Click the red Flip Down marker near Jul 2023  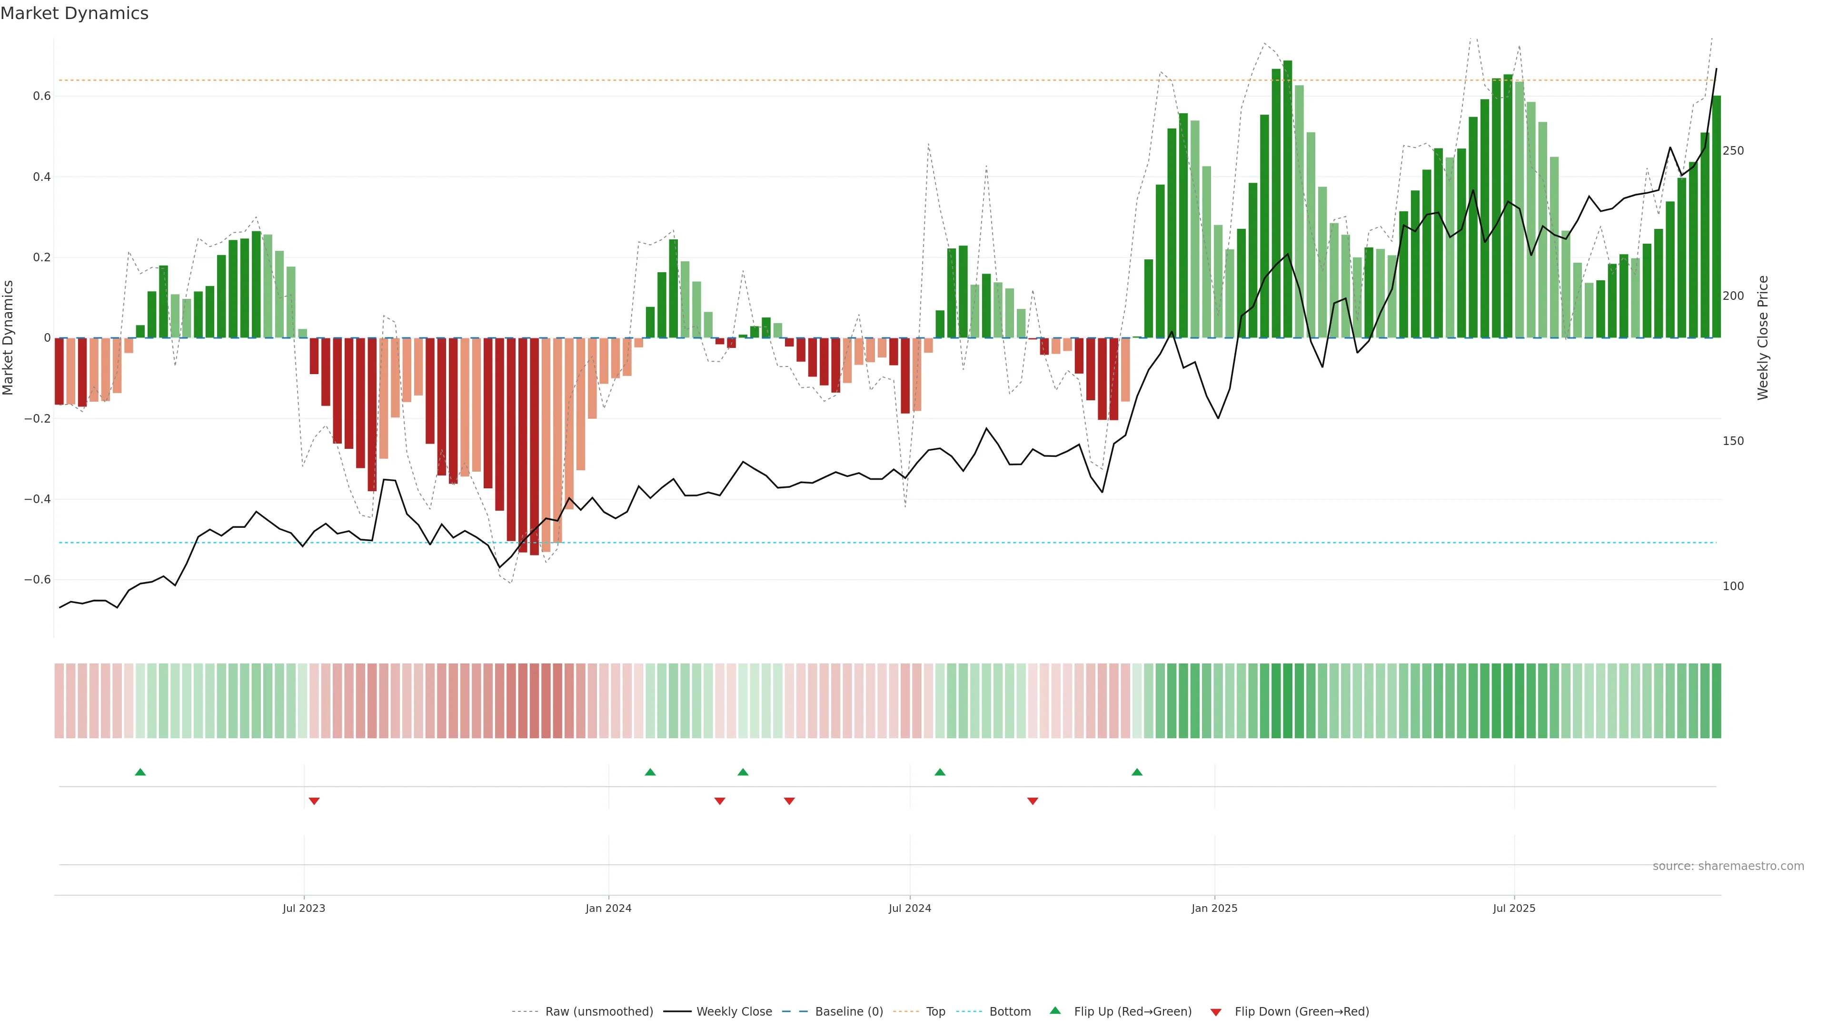[x=314, y=801]
